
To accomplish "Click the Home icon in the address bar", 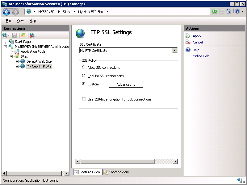I will (228, 11).
